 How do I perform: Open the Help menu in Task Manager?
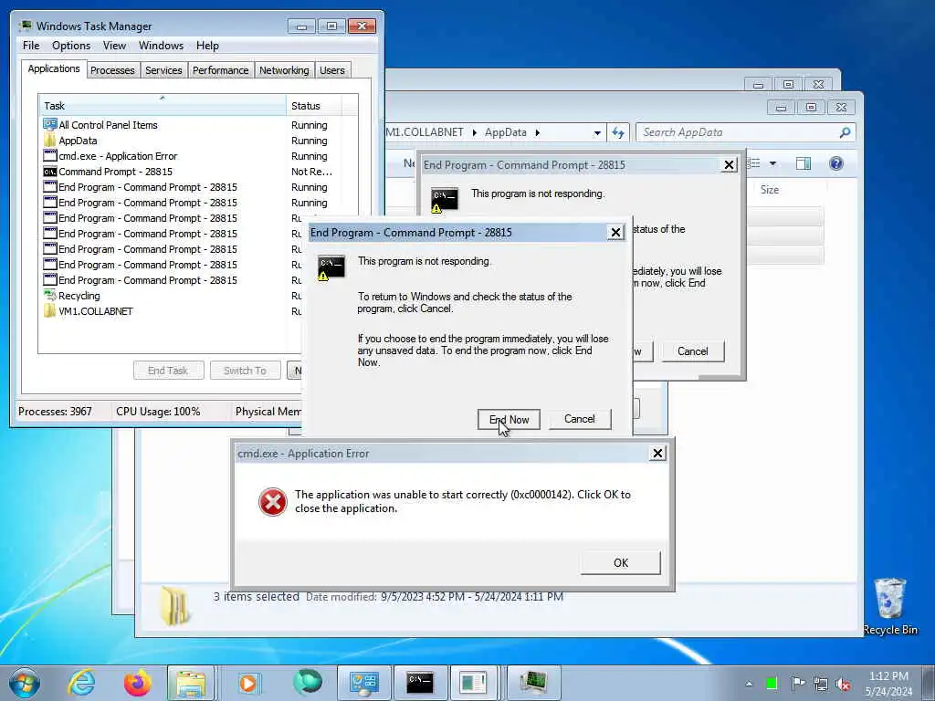pyautogui.click(x=207, y=46)
